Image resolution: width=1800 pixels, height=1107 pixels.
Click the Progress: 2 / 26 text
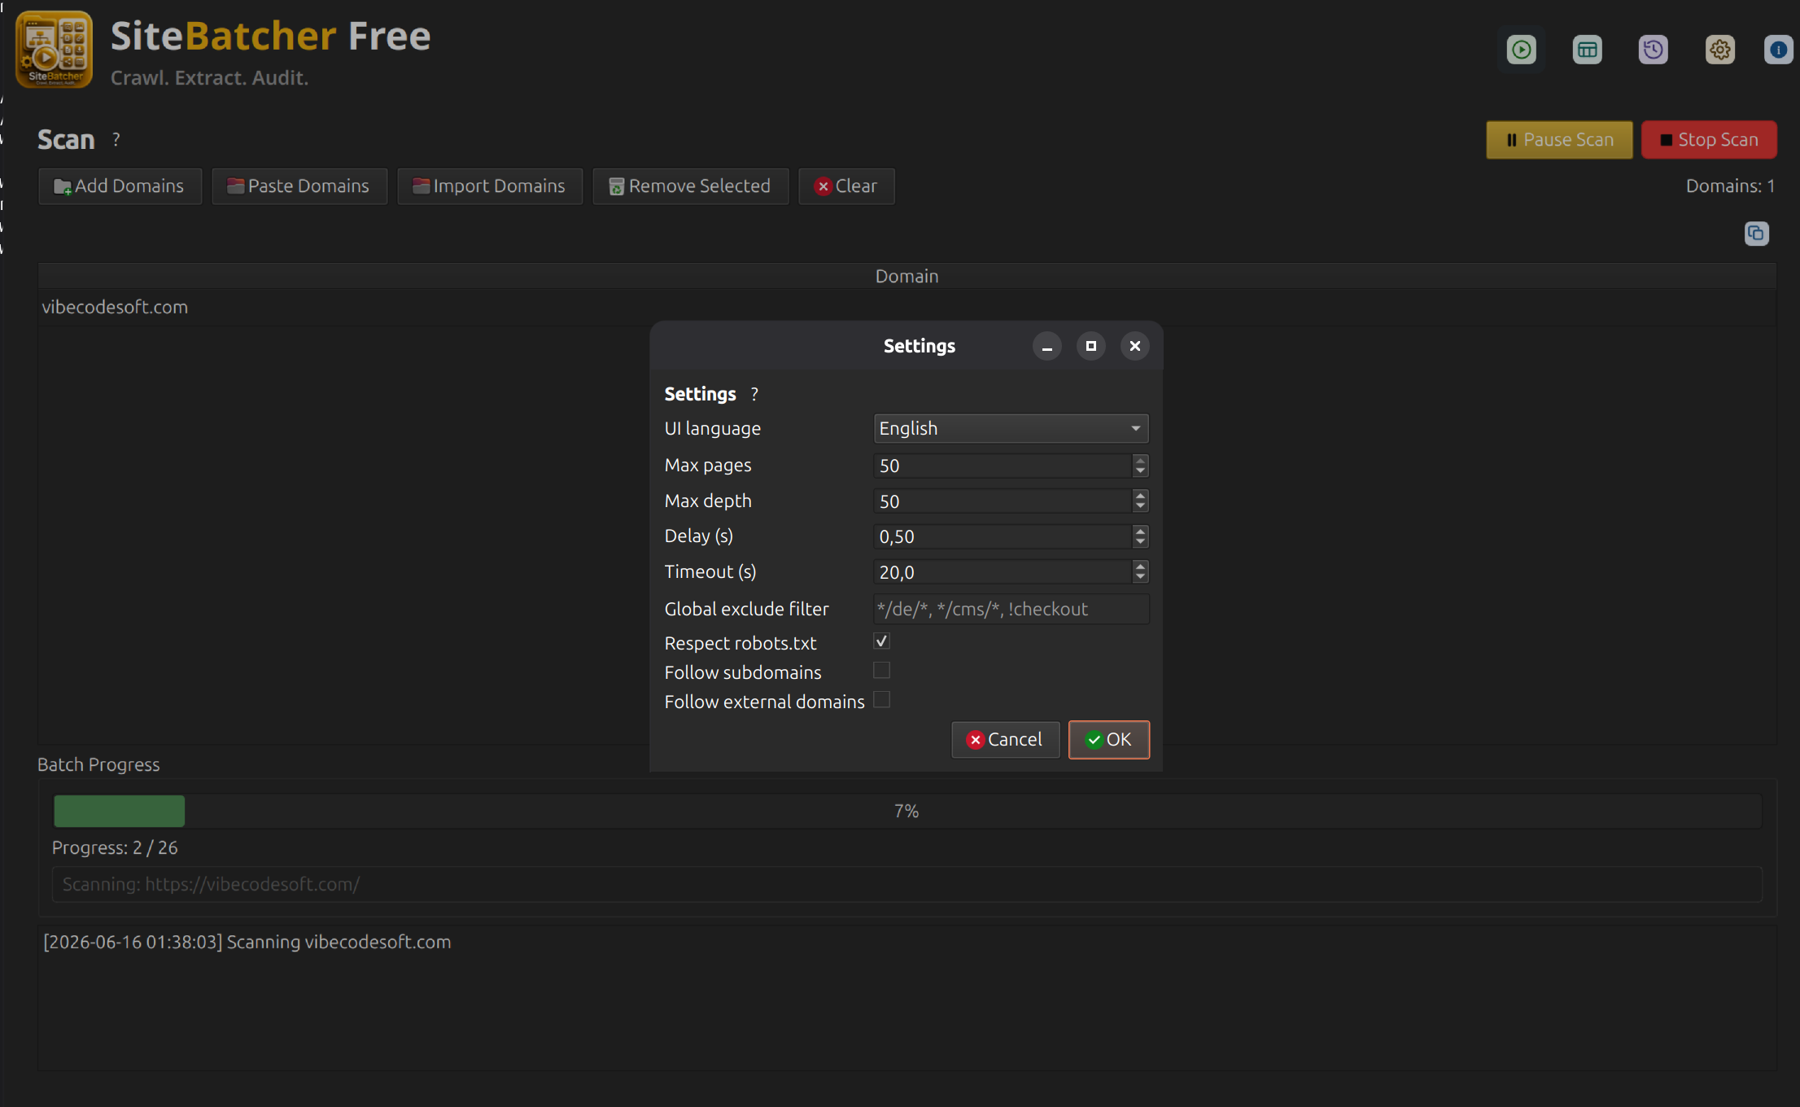115,848
